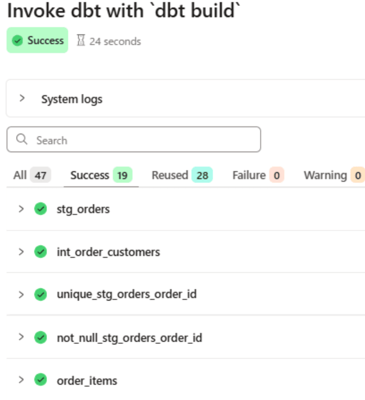Expand the int_order_customers row chevron
Viewport: 365px width, 400px height.
[21, 252]
